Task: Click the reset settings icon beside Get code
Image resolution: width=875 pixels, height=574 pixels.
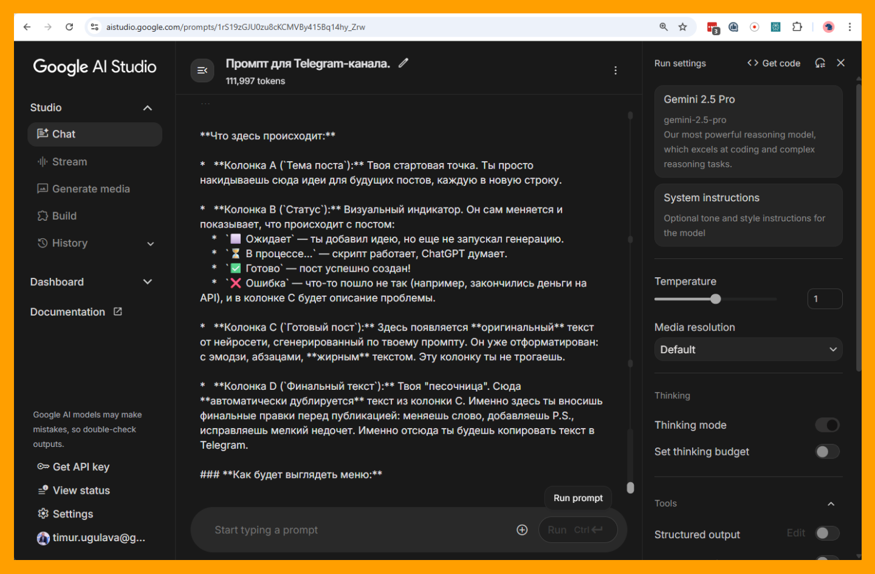Action: (820, 63)
